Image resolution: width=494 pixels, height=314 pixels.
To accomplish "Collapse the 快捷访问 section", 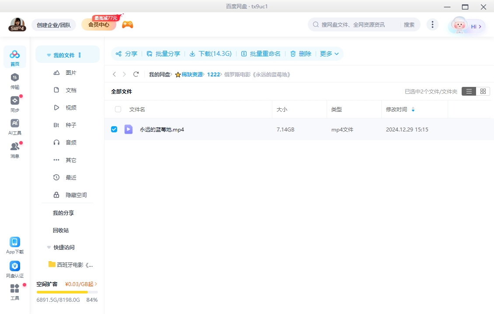I will (49, 247).
